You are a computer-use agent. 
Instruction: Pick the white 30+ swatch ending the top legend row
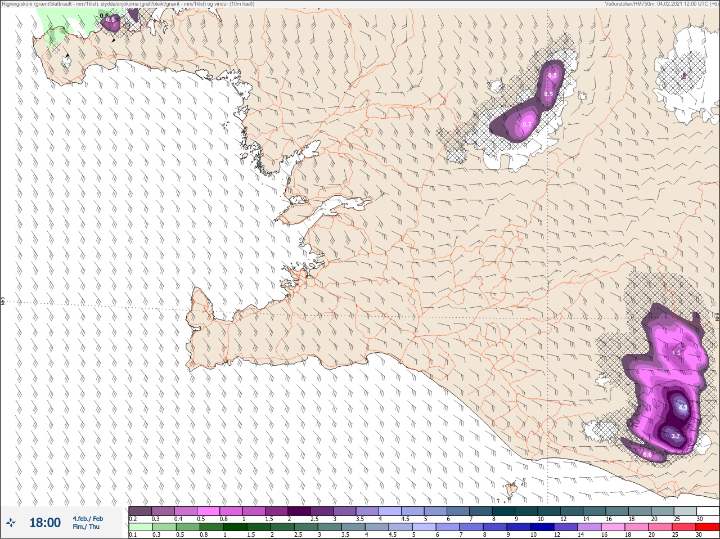(x=708, y=511)
